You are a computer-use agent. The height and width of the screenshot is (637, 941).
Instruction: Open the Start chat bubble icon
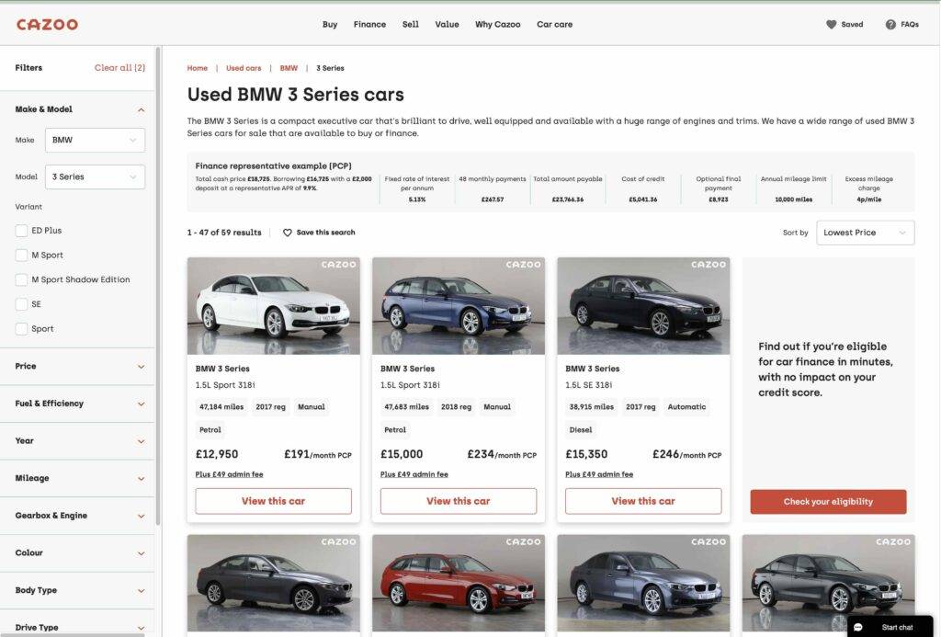(x=859, y=626)
